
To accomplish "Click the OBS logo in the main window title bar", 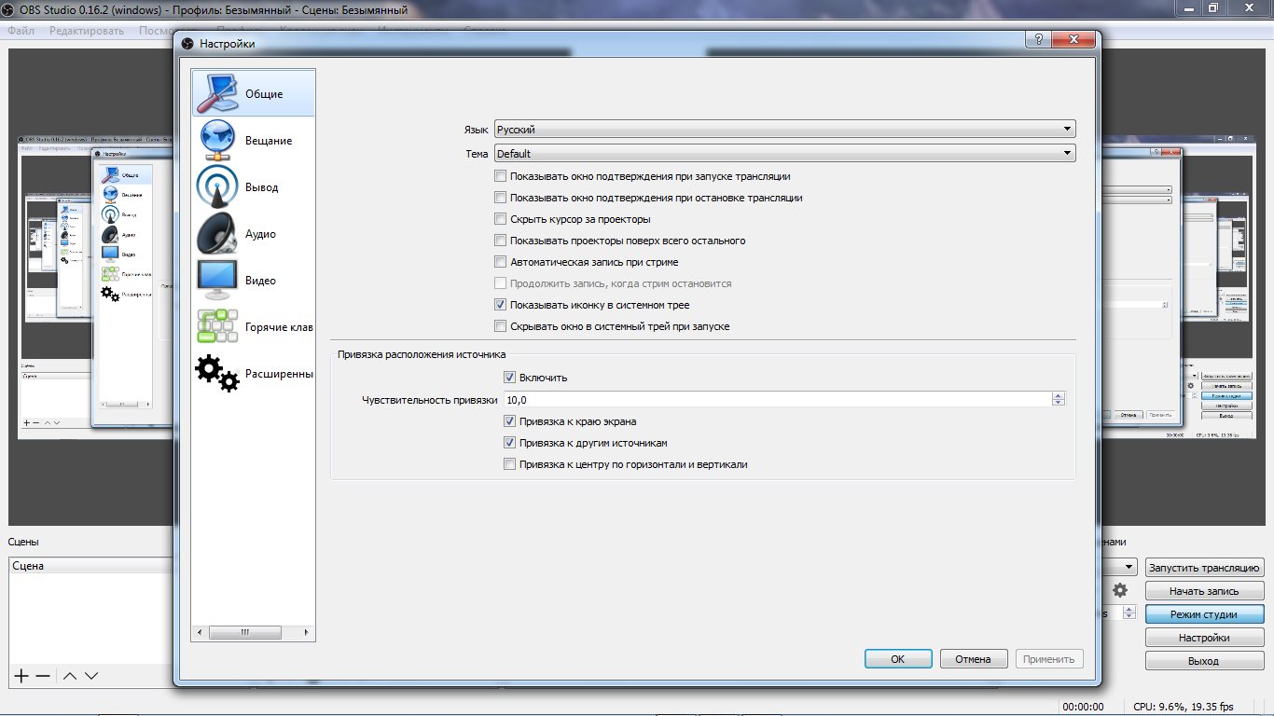I will click(9, 9).
